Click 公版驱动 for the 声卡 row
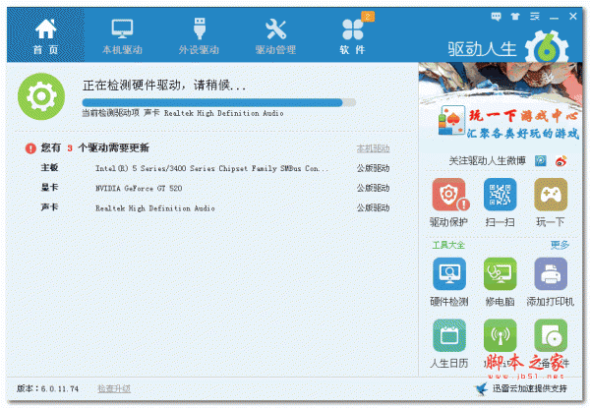 pyautogui.click(x=373, y=208)
